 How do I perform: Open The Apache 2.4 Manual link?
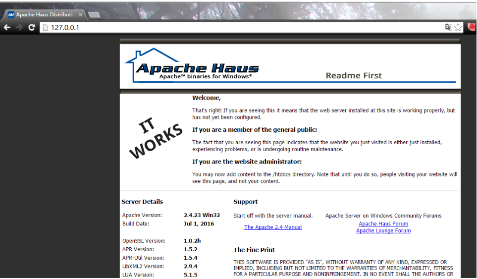273,227
